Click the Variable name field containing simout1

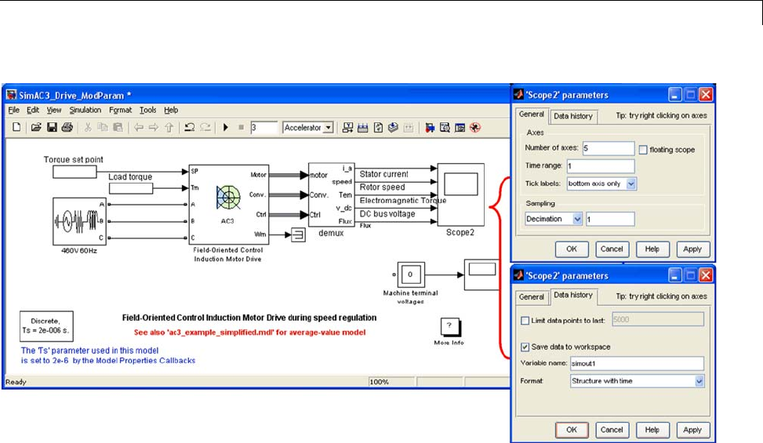[x=637, y=363]
